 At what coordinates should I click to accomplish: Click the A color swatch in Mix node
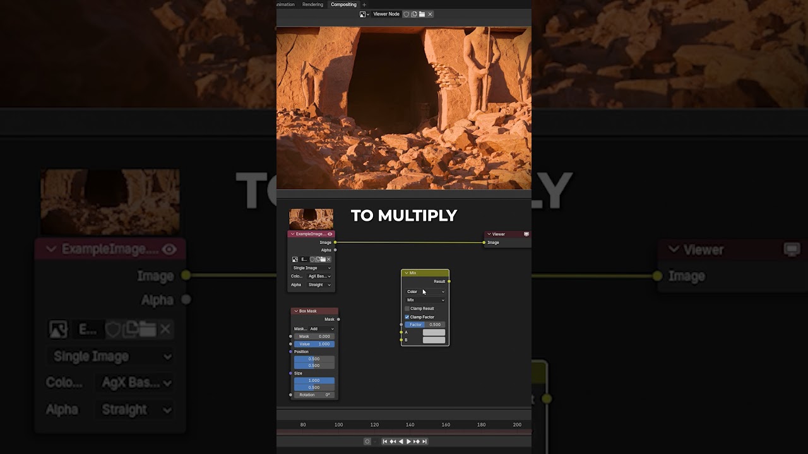[x=434, y=332]
